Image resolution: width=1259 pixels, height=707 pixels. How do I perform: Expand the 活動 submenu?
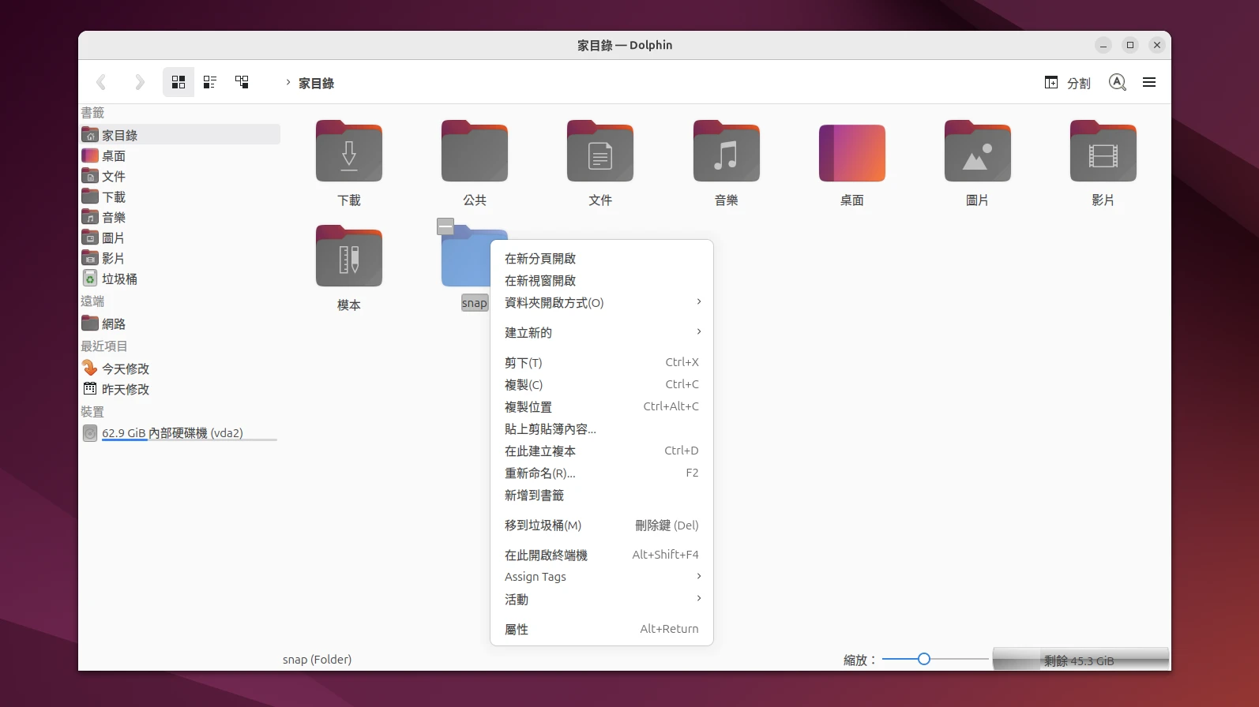click(x=601, y=600)
